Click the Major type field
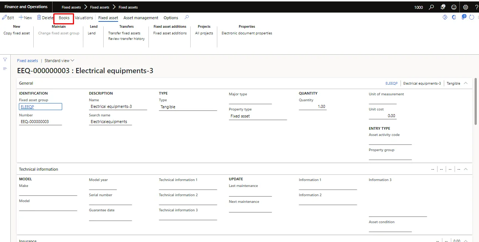Screen dimensions: 479x242 250,101
